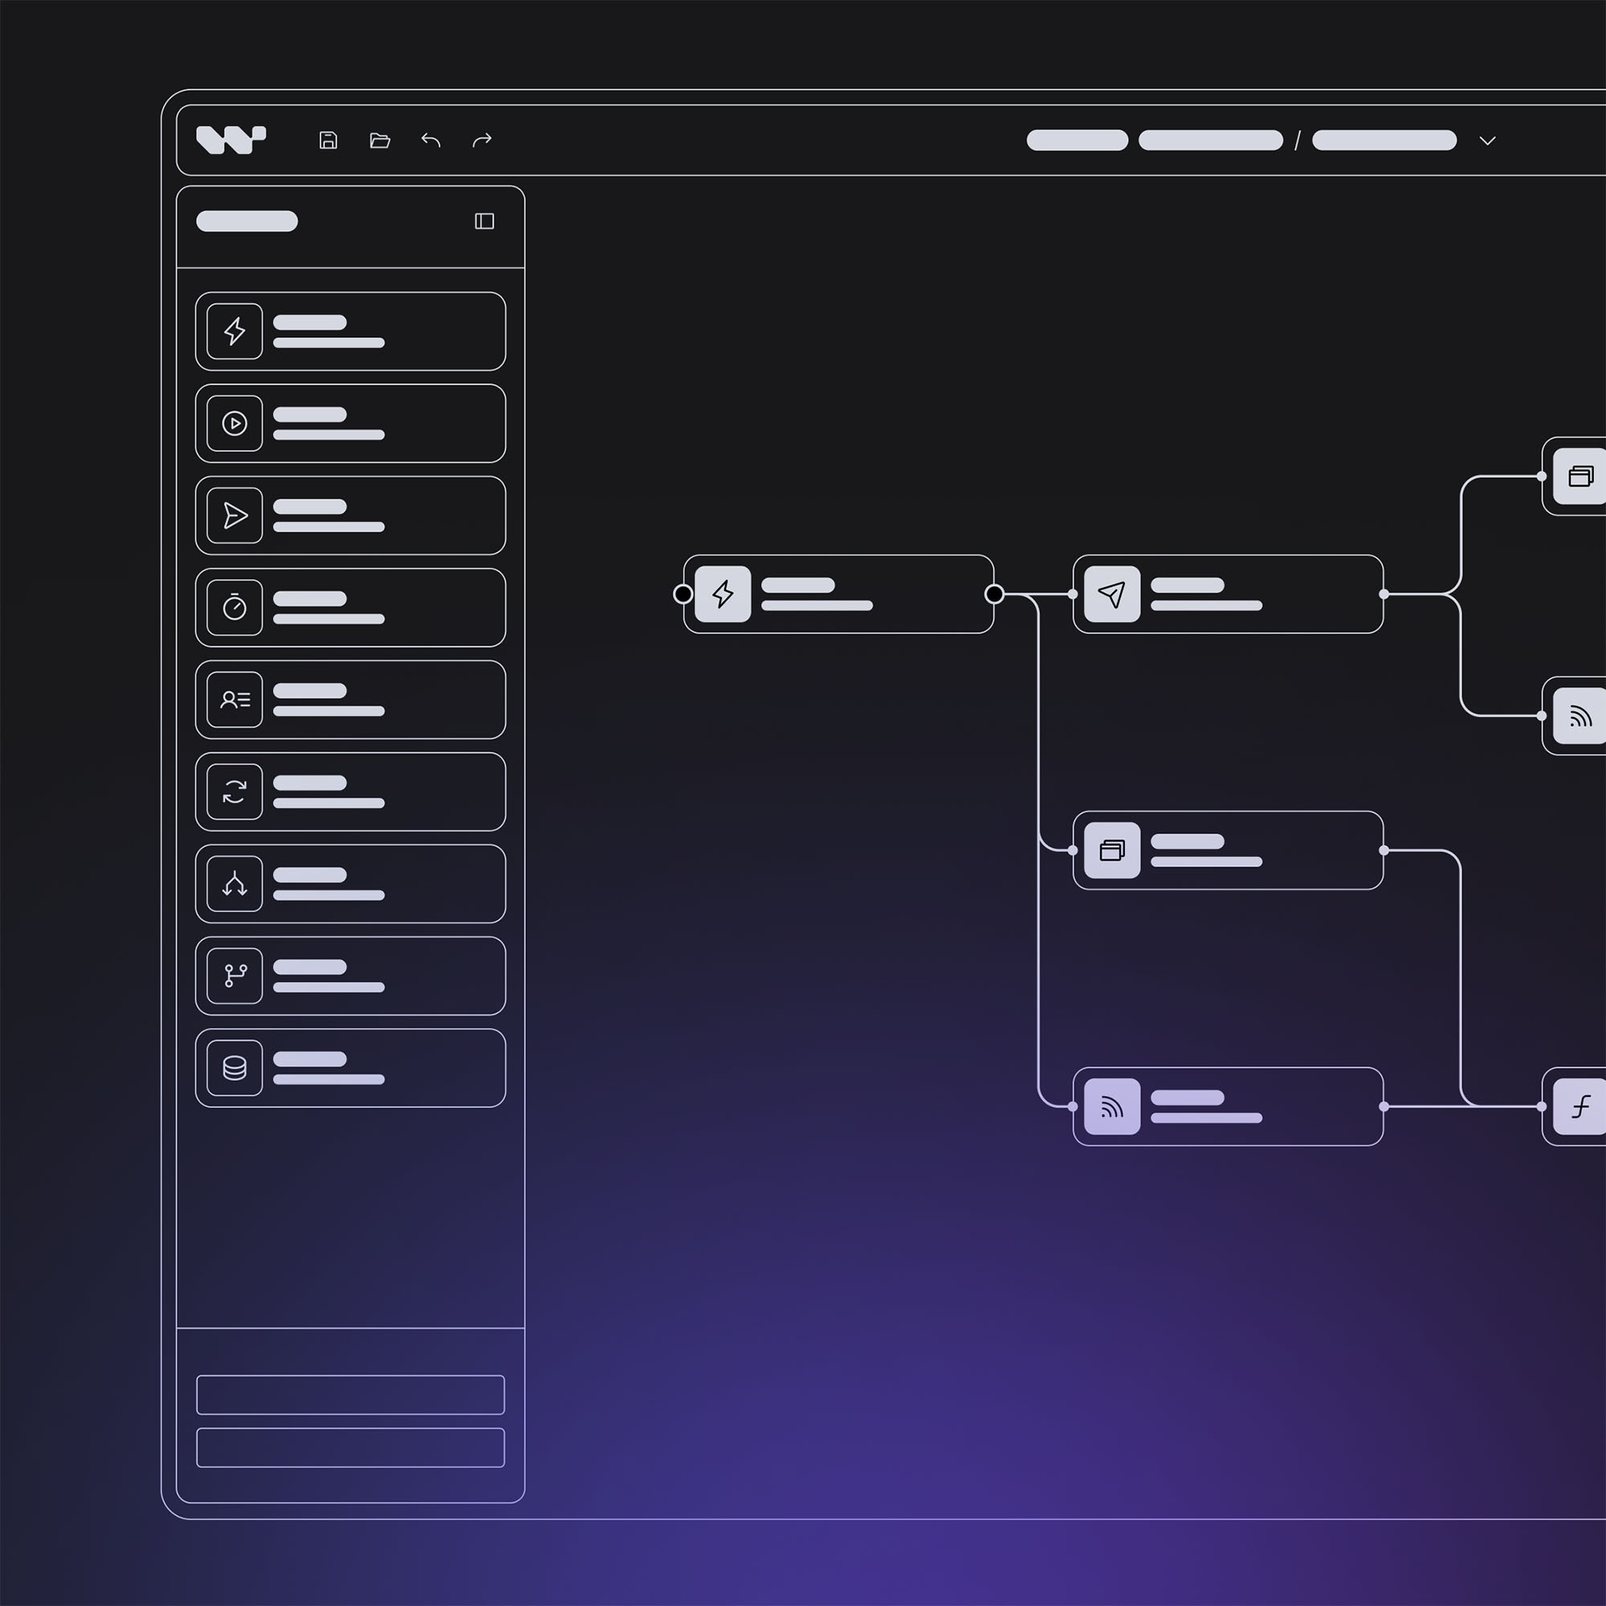Click the output dot of the purple RSS node
The image size is (1606, 1606).
coord(1384,1107)
